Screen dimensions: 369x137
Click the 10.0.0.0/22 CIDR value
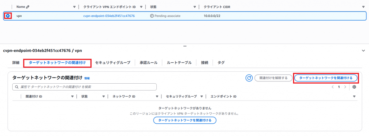tap(212, 16)
